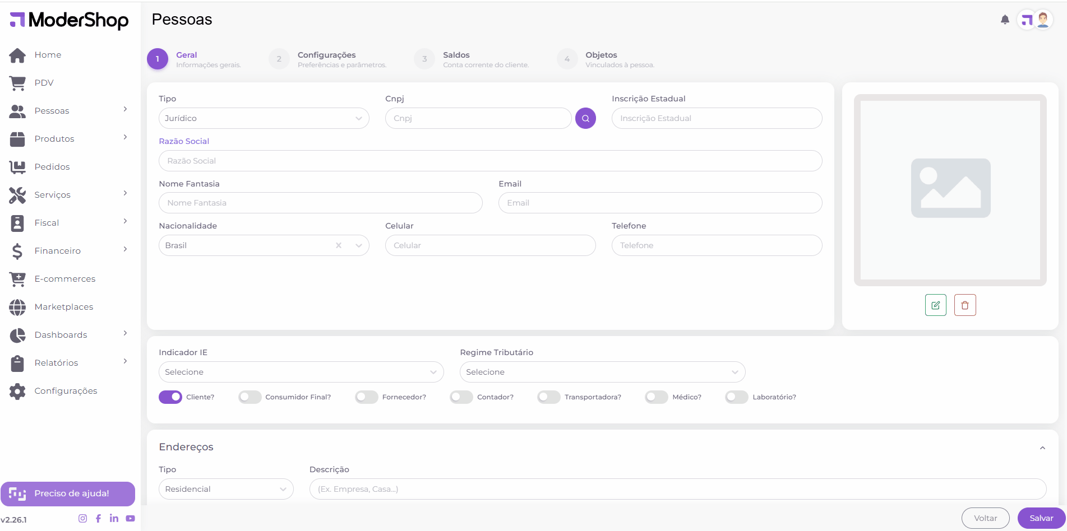The image size is (1067, 531).
Task: Click the LinkedIn icon in footer
Action: pyautogui.click(x=114, y=519)
